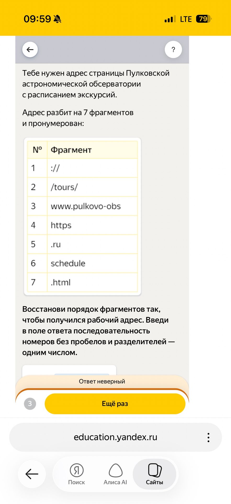231x504 pixels.
Task: Tap the LTE network label
Action: point(186,19)
